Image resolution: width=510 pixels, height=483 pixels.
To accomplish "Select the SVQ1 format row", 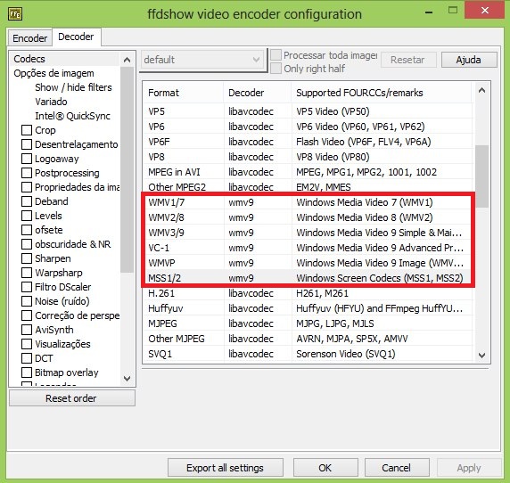I will pyautogui.click(x=308, y=354).
